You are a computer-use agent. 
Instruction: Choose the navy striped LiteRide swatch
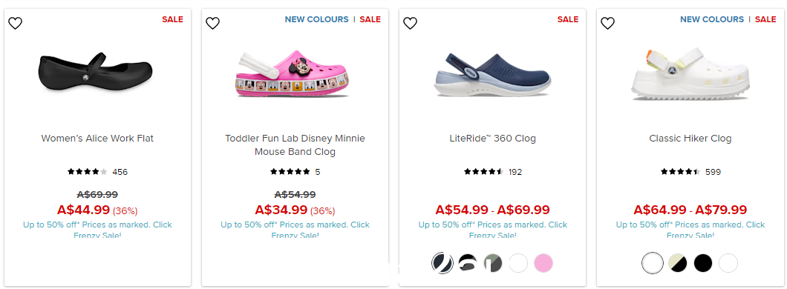(443, 263)
